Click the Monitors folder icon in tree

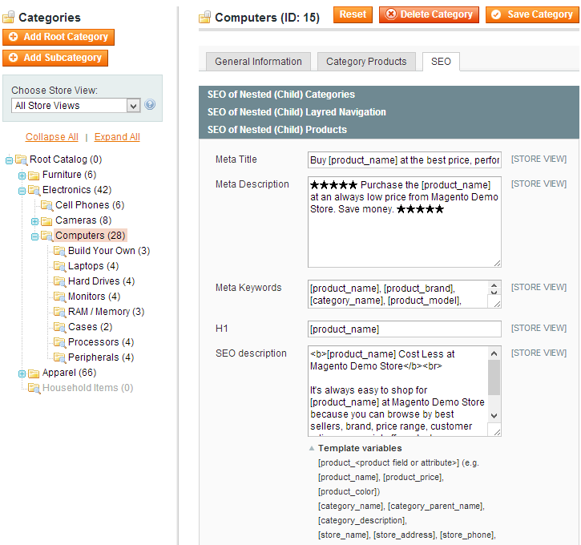click(60, 297)
